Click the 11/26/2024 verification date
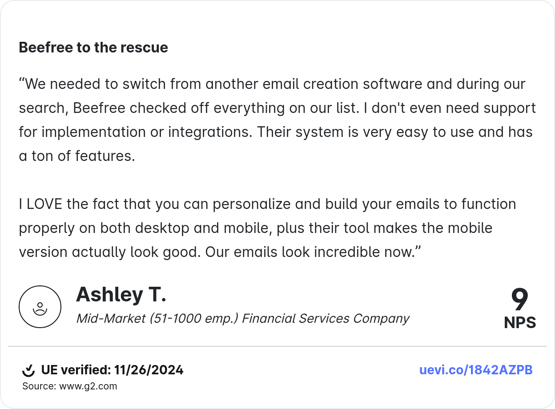Image resolution: width=555 pixels, height=409 pixels. [x=149, y=370]
